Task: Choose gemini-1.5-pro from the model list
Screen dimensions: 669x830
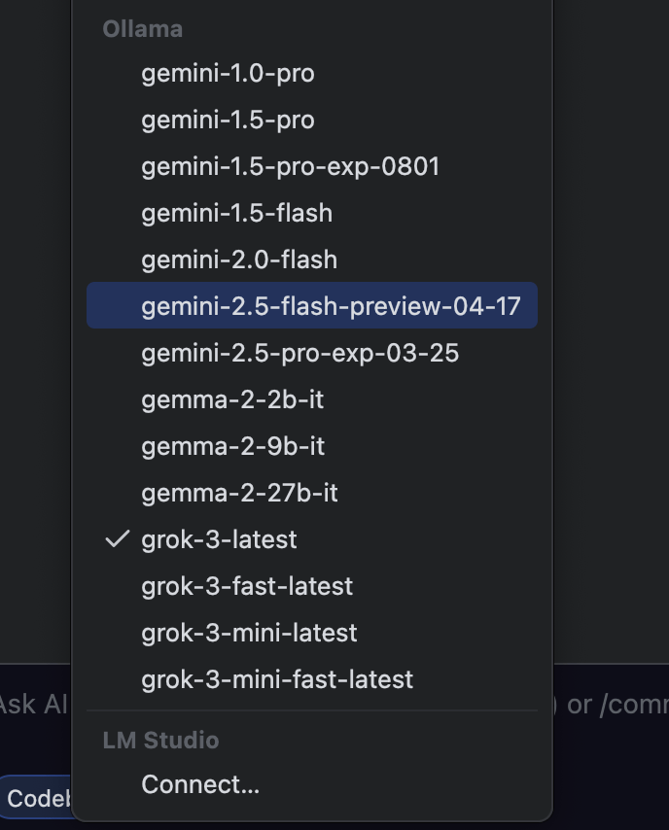Action: (x=228, y=120)
